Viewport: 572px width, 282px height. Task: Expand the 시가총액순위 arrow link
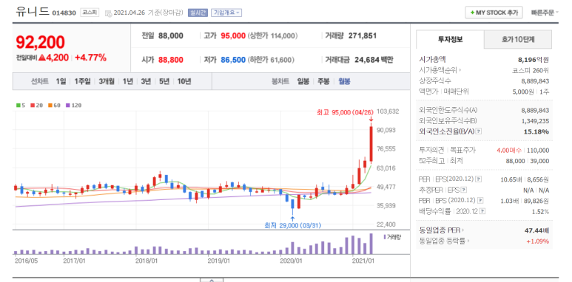click(x=440, y=70)
